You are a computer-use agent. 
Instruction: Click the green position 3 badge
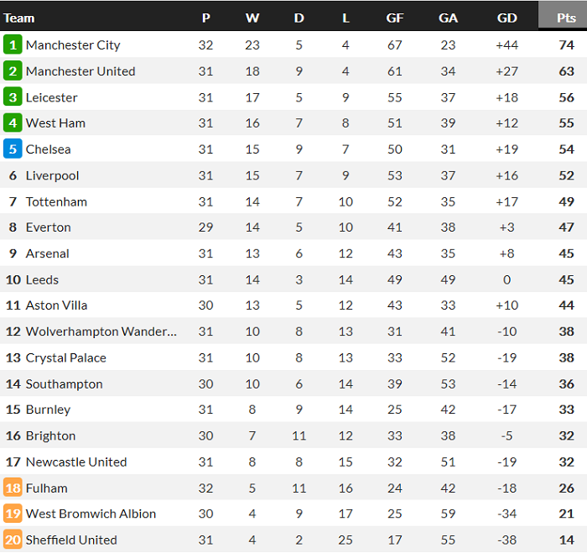tap(13, 97)
